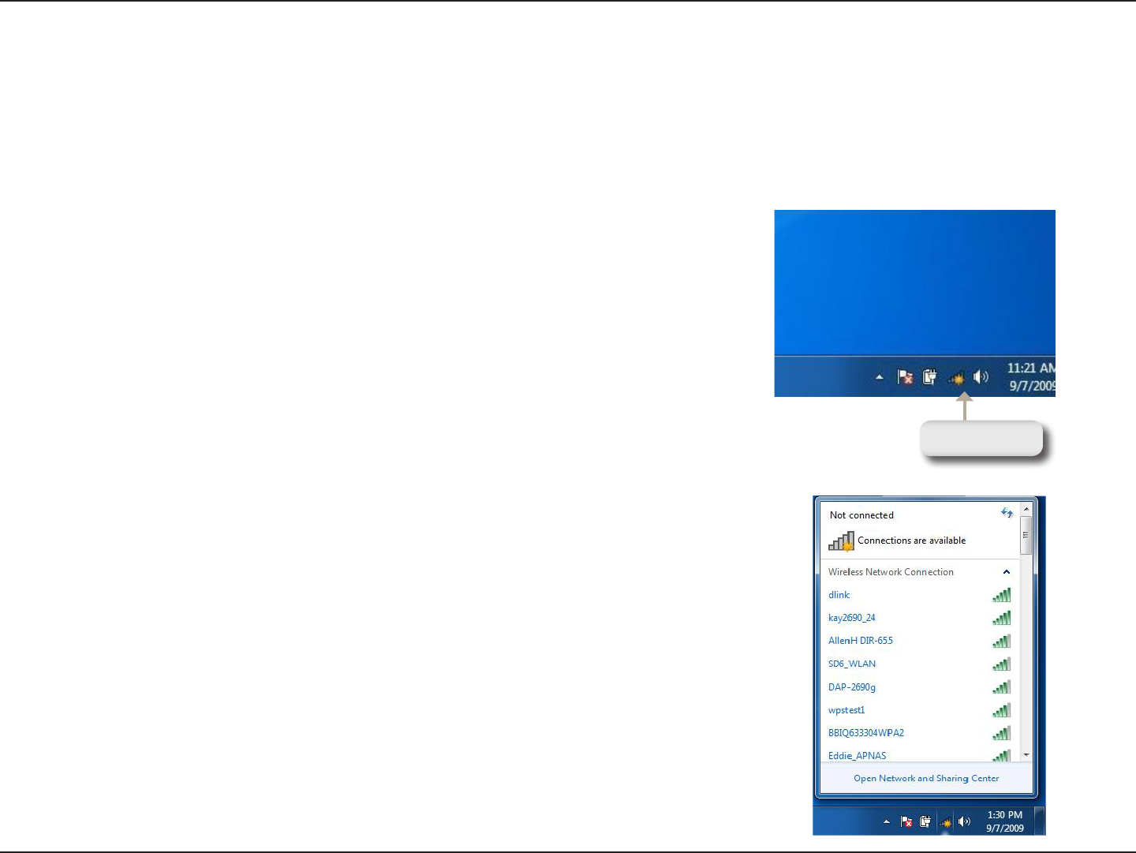Image resolution: width=1136 pixels, height=853 pixels.
Task: Click the network list scrollbar down arrow
Action: pyautogui.click(x=1026, y=755)
